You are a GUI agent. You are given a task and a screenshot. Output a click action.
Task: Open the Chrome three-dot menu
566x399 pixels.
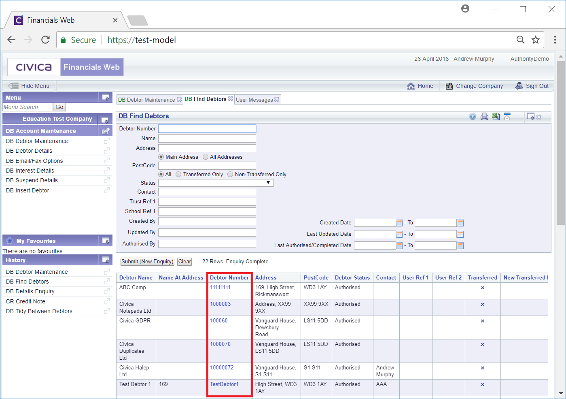click(x=555, y=40)
